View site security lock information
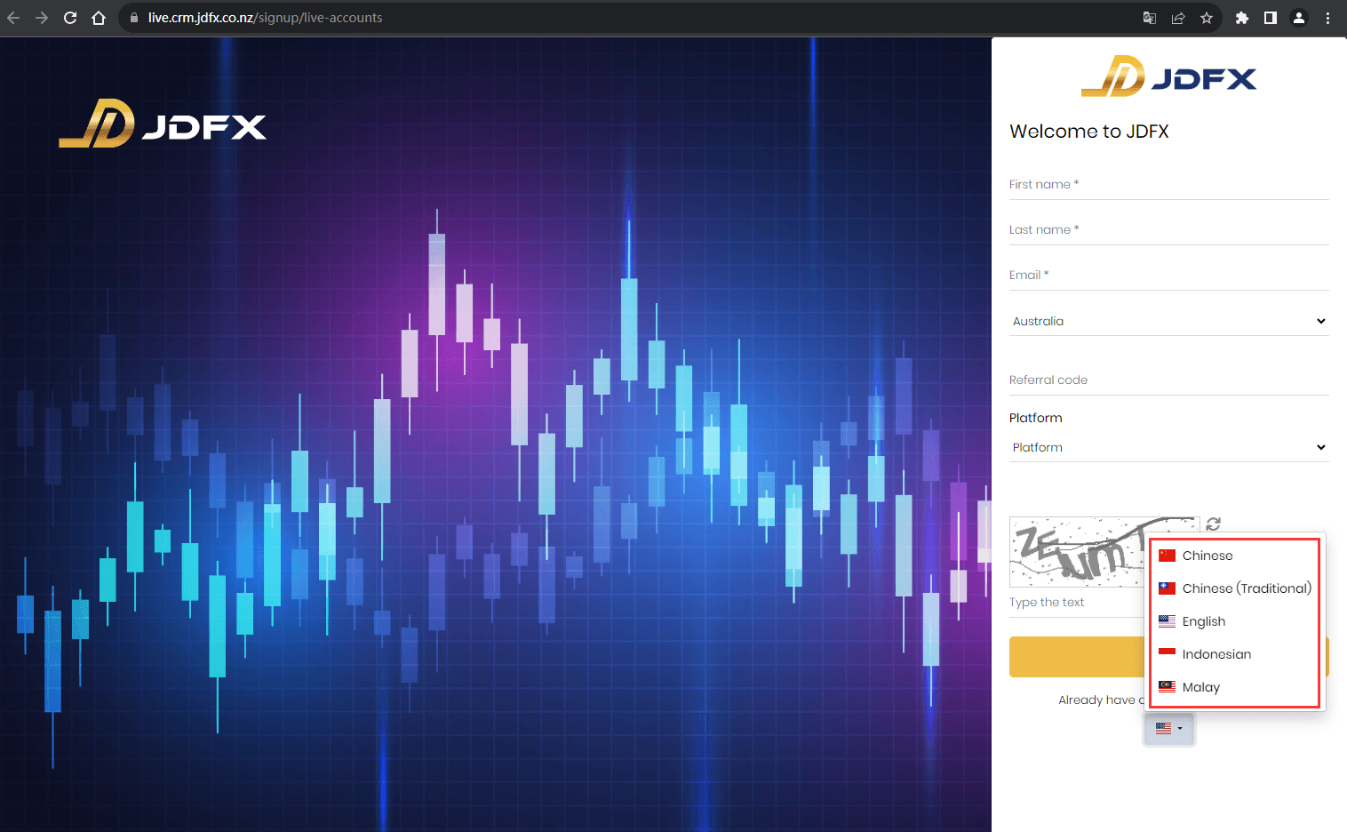This screenshot has width=1347, height=832. 134,18
